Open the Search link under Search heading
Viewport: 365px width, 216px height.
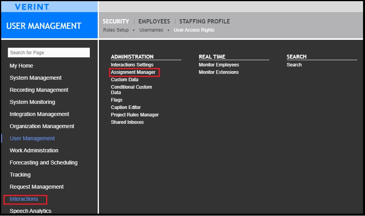pos(294,65)
